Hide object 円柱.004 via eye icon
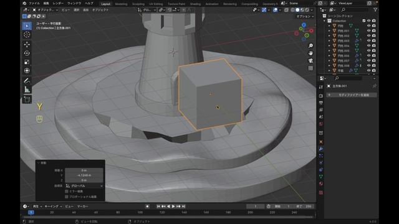This screenshot has width=399, height=224. pyautogui.click(x=368, y=45)
